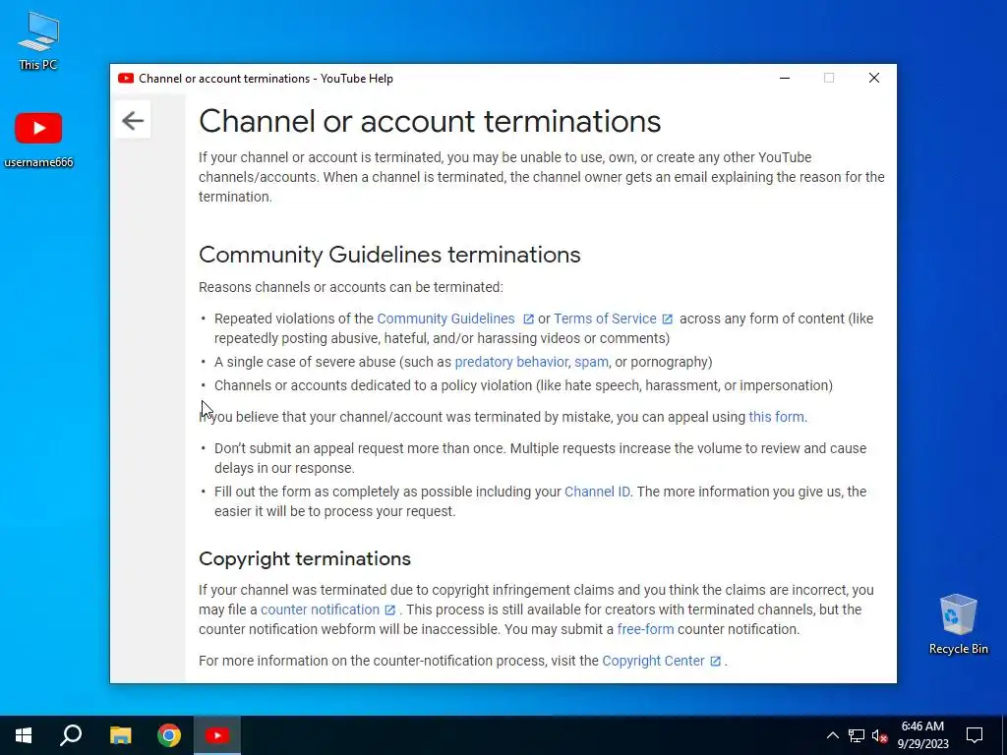Open the Community Guidelines link
This screenshot has height=755, width=1007.
(x=445, y=319)
